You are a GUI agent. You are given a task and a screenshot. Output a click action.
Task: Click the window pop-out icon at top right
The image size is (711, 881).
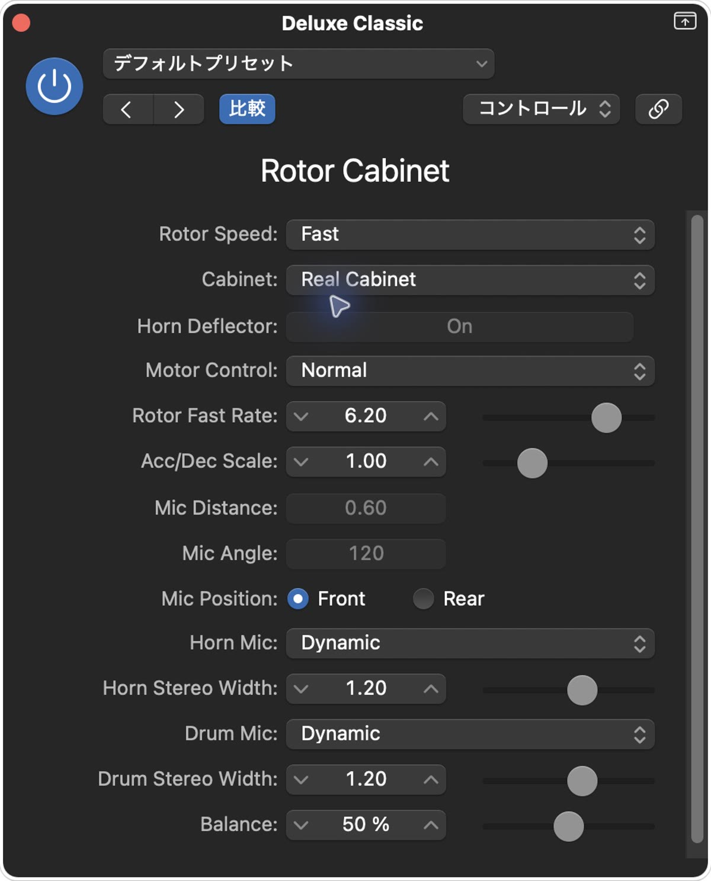pyautogui.click(x=685, y=21)
